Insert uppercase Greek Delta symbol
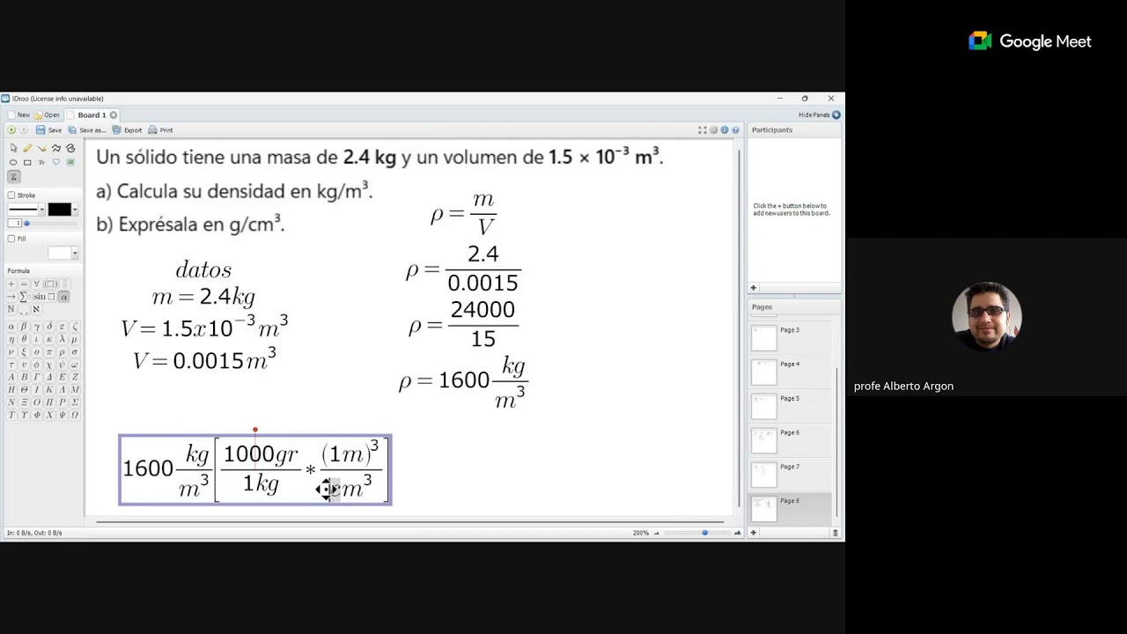1127x634 pixels. tap(49, 377)
